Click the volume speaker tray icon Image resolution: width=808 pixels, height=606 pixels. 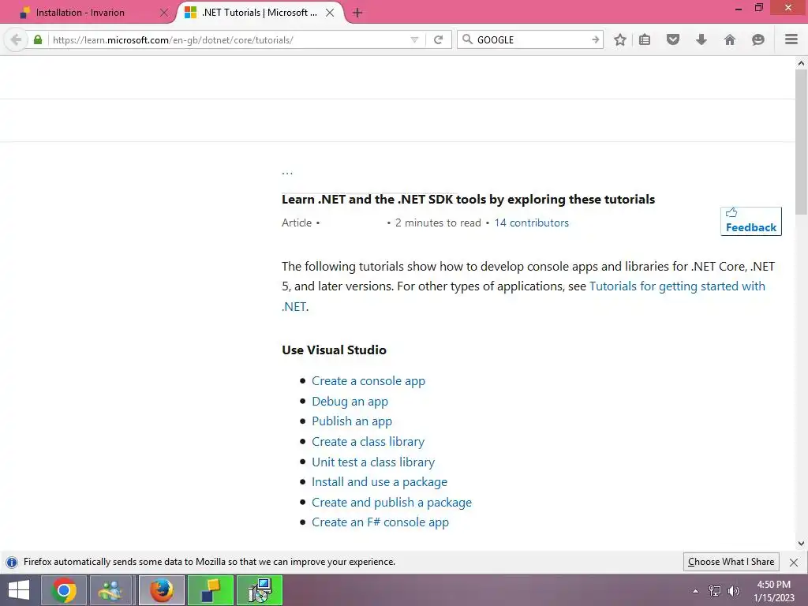[x=733, y=591]
